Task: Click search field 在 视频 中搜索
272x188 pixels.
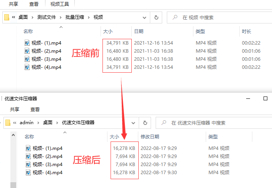Action: pyautogui.click(x=219, y=17)
